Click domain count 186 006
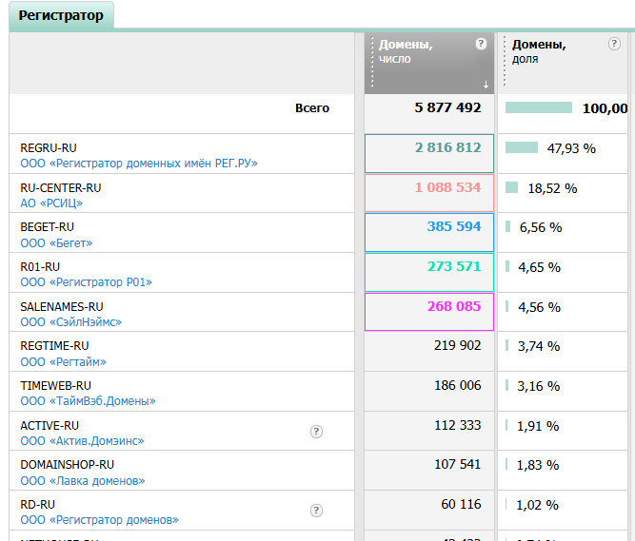Viewport: 635px width, 541px height. pyautogui.click(x=458, y=385)
